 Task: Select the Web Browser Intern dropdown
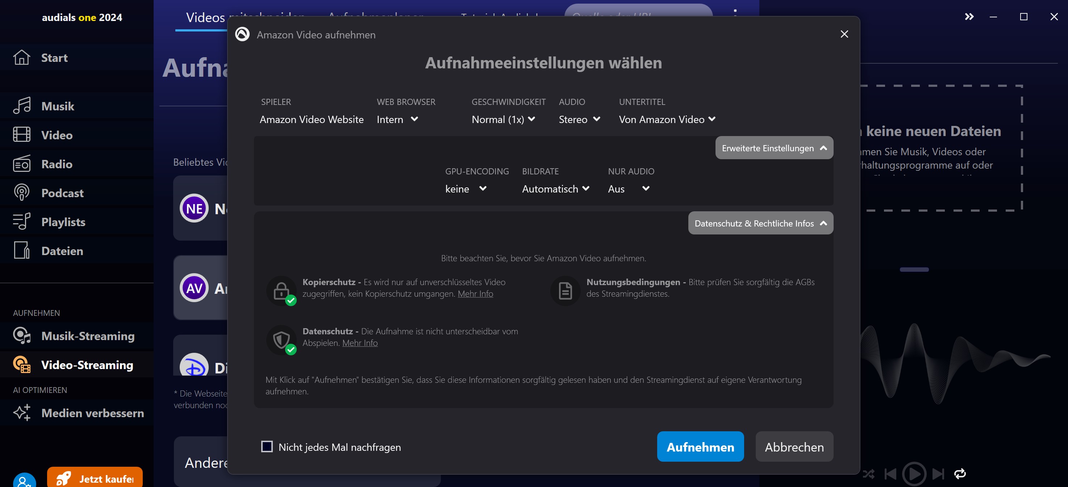pos(398,119)
